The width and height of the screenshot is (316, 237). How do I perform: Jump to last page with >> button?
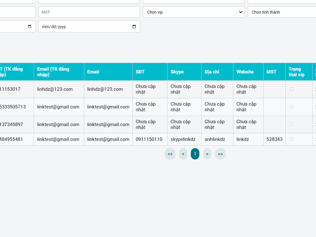point(220,154)
